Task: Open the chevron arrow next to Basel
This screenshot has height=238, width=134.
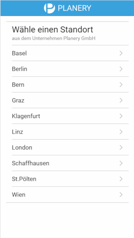Action: pos(121,53)
